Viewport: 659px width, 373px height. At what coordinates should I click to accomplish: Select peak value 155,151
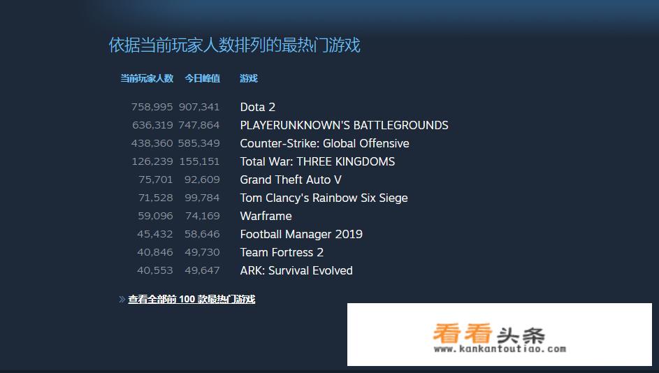[x=199, y=161]
